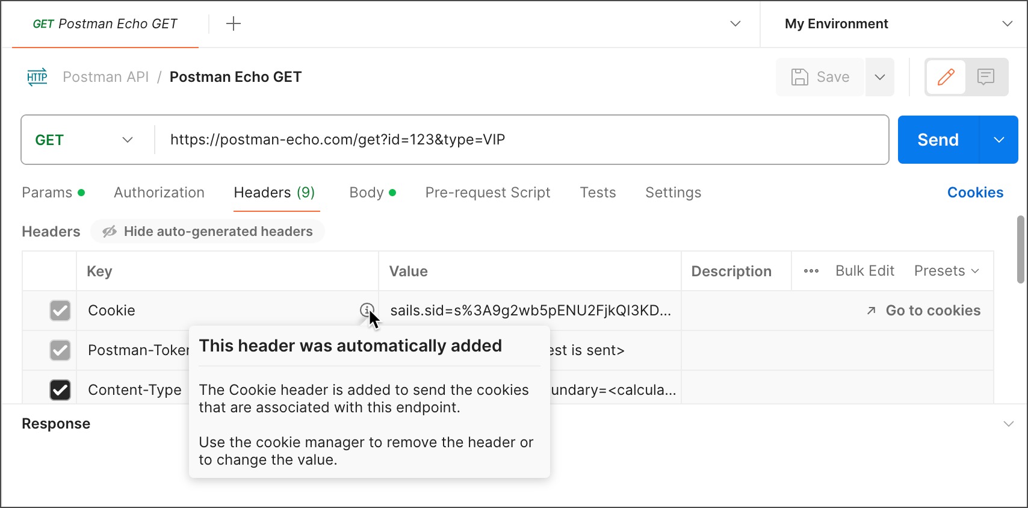Image resolution: width=1028 pixels, height=508 pixels.
Task: Open the tab list chevron
Action: (735, 24)
